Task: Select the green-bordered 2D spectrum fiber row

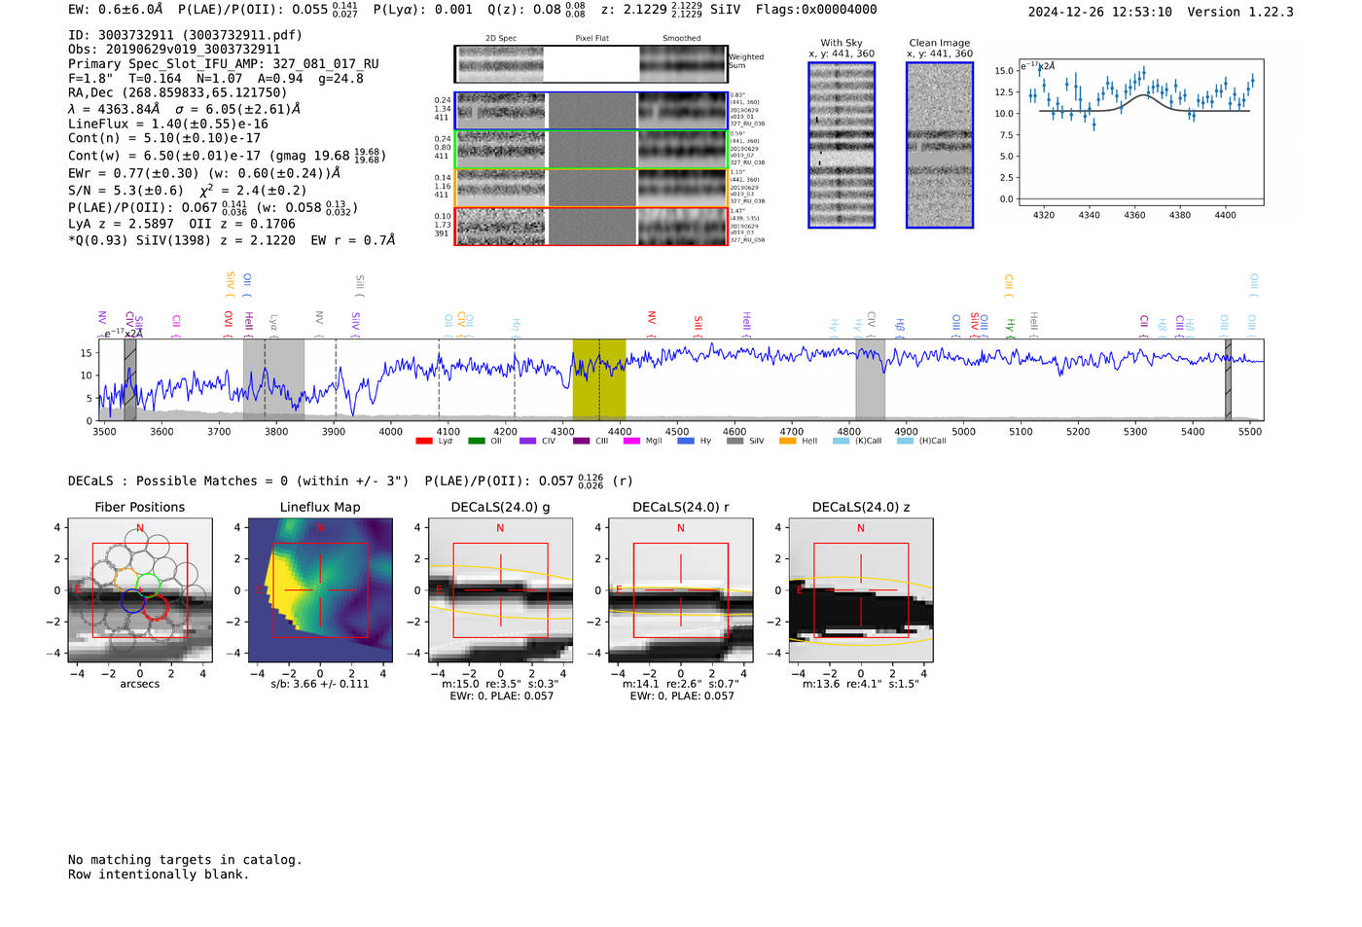Action: (591, 149)
